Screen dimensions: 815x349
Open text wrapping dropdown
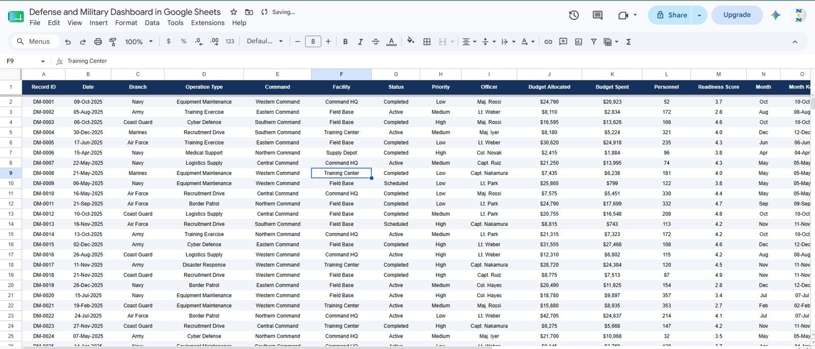[x=508, y=42]
